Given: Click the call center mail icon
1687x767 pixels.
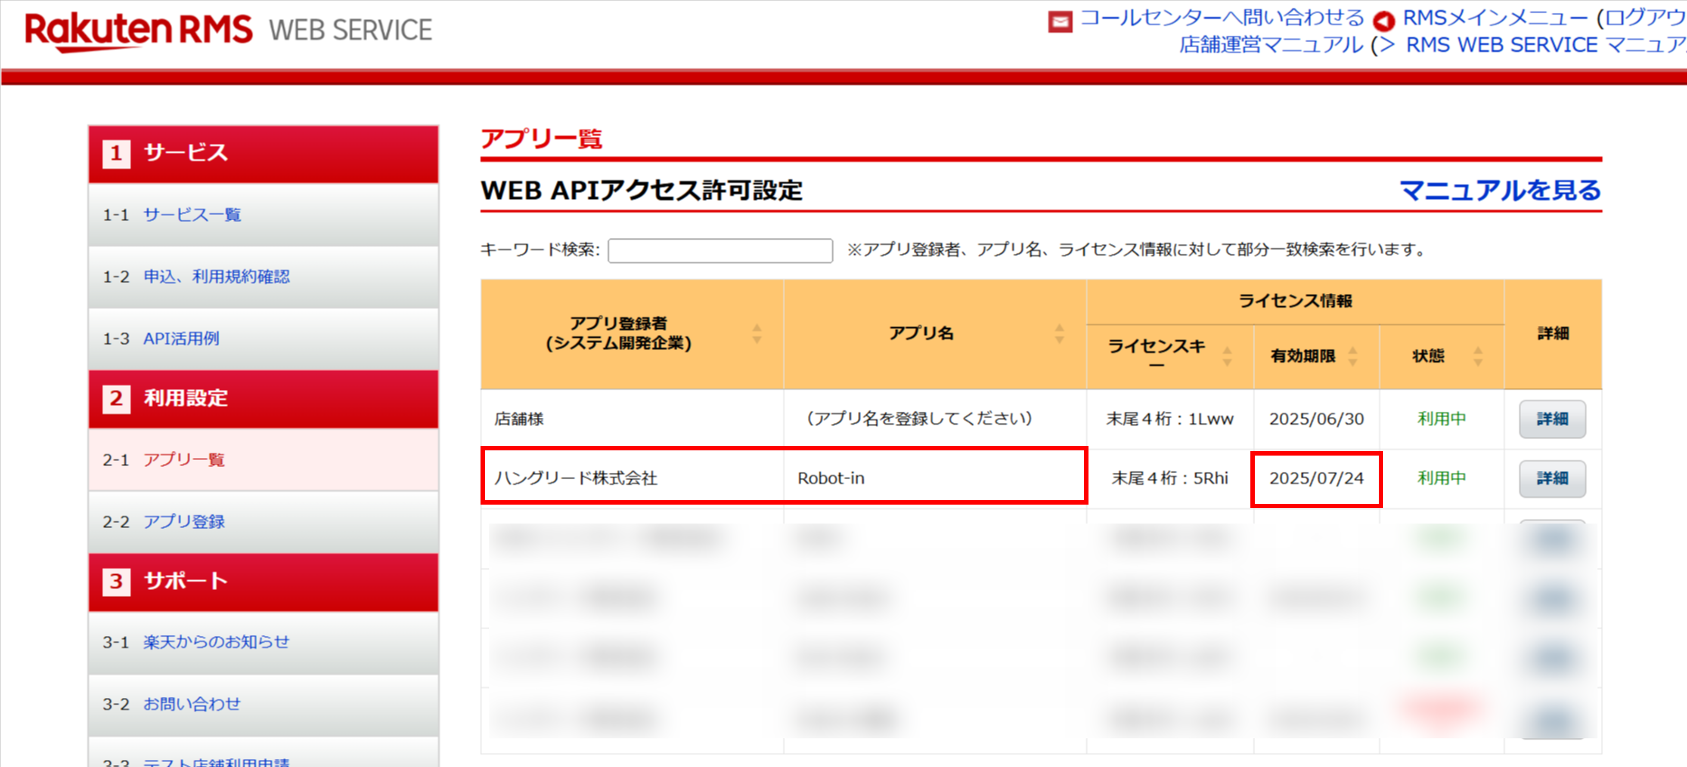Looking at the screenshot, I should 1060,22.
